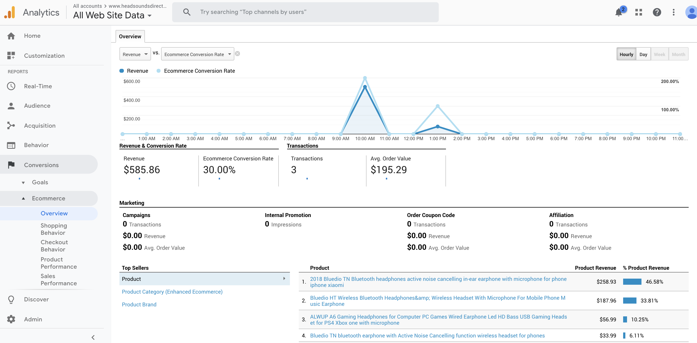
Task: Open the Product Brand link
Action: pos(139,304)
